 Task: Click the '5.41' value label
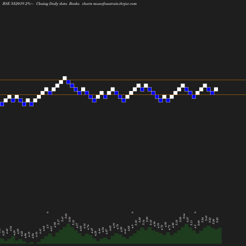[x=62, y=219]
